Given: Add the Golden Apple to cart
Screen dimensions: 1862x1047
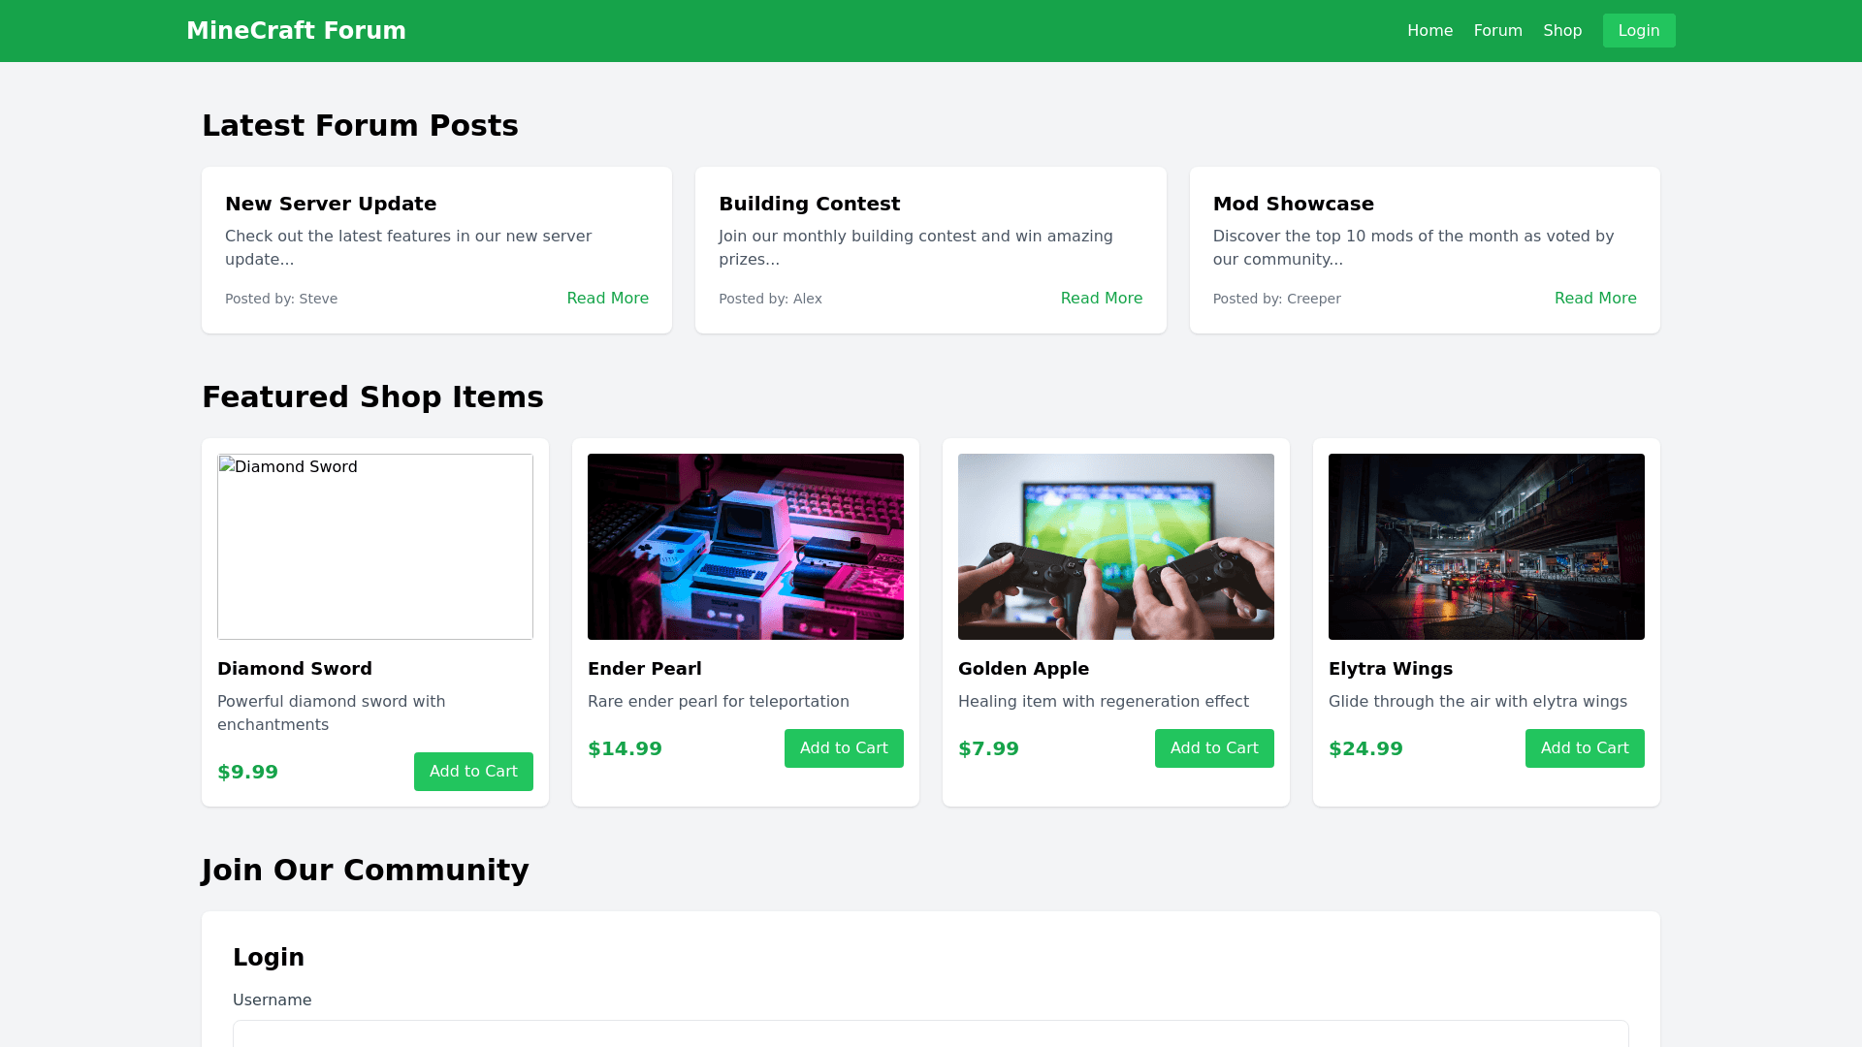Looking at the screenshot, I should click(x=1214, y=748).
